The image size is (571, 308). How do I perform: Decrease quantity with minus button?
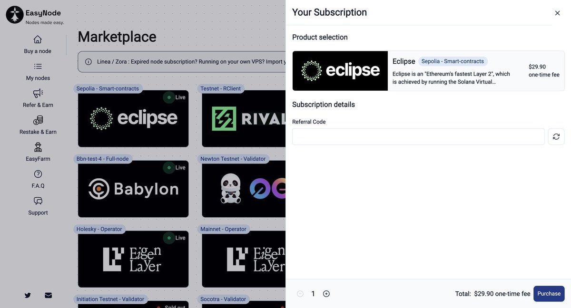pos(300,294)
